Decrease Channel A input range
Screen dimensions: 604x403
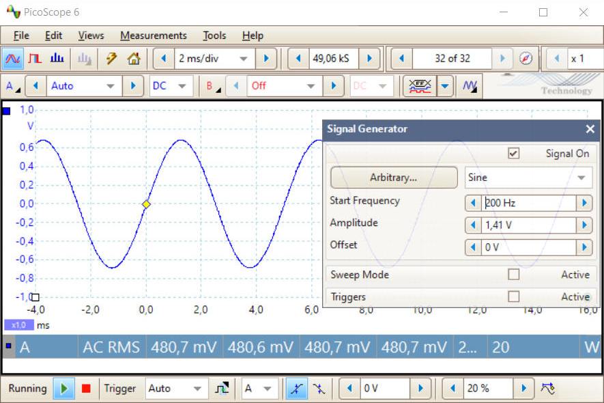pyautogui.click(x=35, y=85)
